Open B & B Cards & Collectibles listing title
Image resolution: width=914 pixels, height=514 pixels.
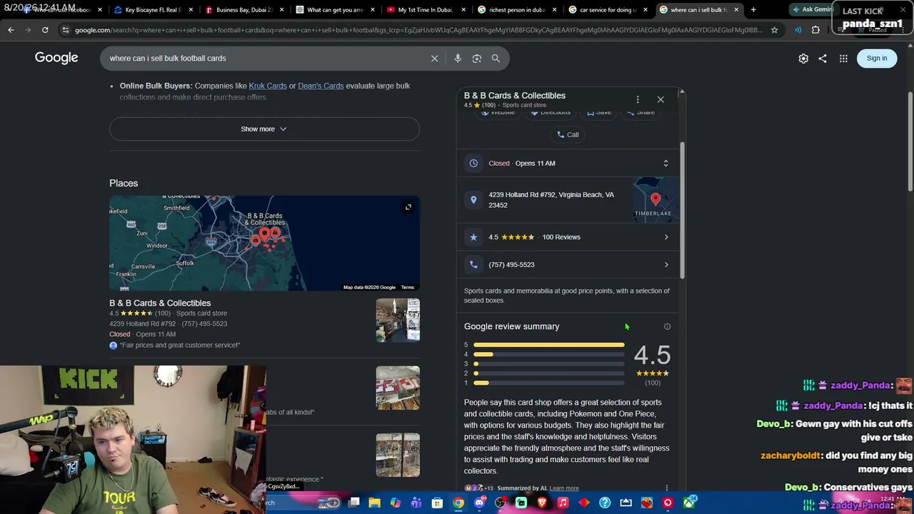(160, 303)
